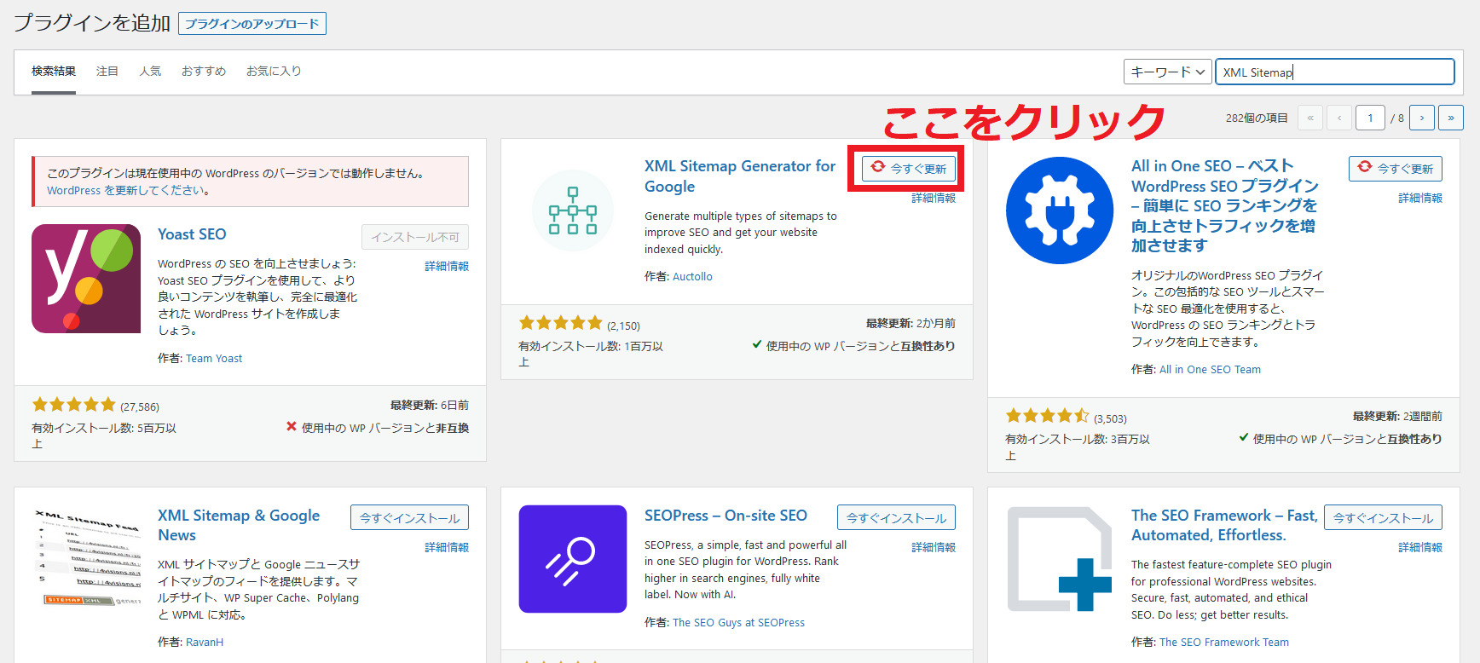The width and height of the screenshot is (1480, 663).
Task: Click XML Sitemap & Google News thumbnail
Action: coord(86,558)
